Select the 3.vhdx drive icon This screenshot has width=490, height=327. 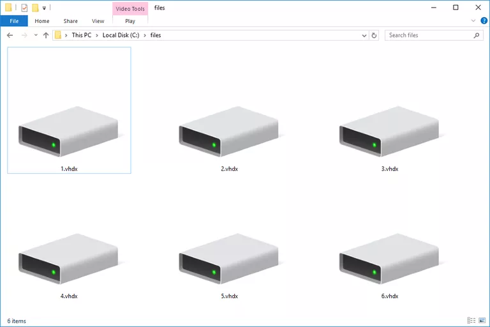click(x=389, y=131)
